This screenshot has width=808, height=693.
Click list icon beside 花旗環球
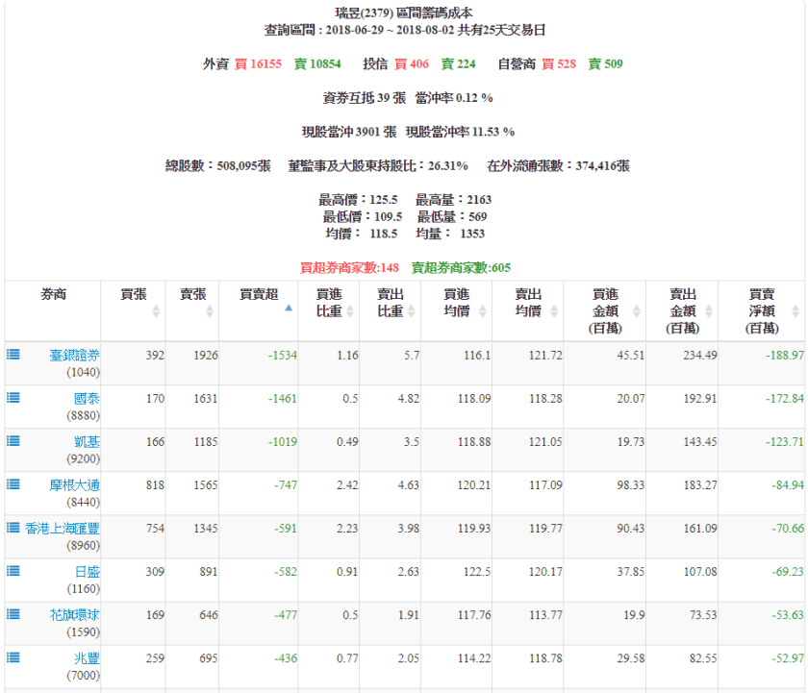click(13, 613)
